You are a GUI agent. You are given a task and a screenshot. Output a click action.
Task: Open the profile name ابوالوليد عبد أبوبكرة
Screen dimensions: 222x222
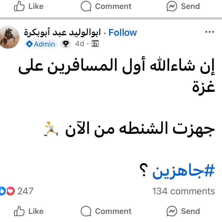tap(62, 33)
